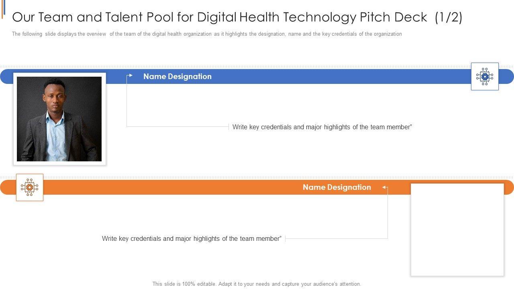The height and width of the screenshot is (289, 514).
Task: Select the white arrowhead on the orange bar
Action: (x=384, y=187)
